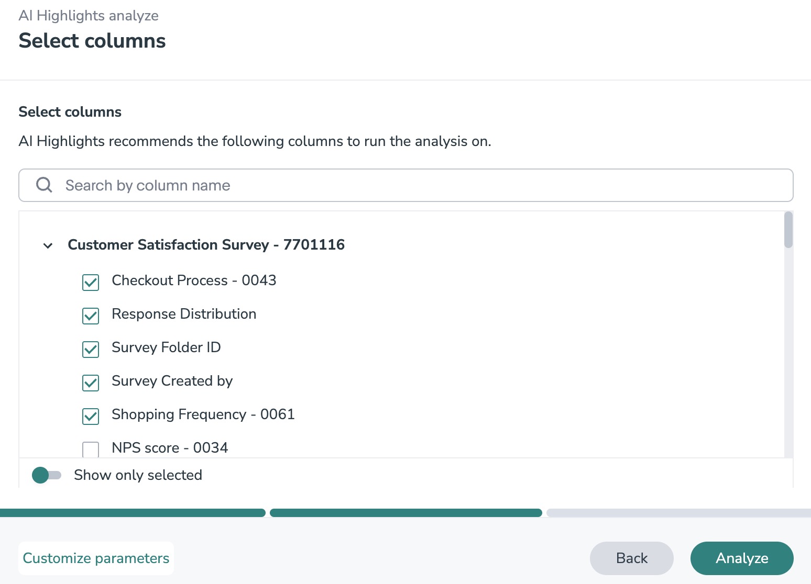Click the first progress step bar
The image size is (811, 584).
(133, 513)
